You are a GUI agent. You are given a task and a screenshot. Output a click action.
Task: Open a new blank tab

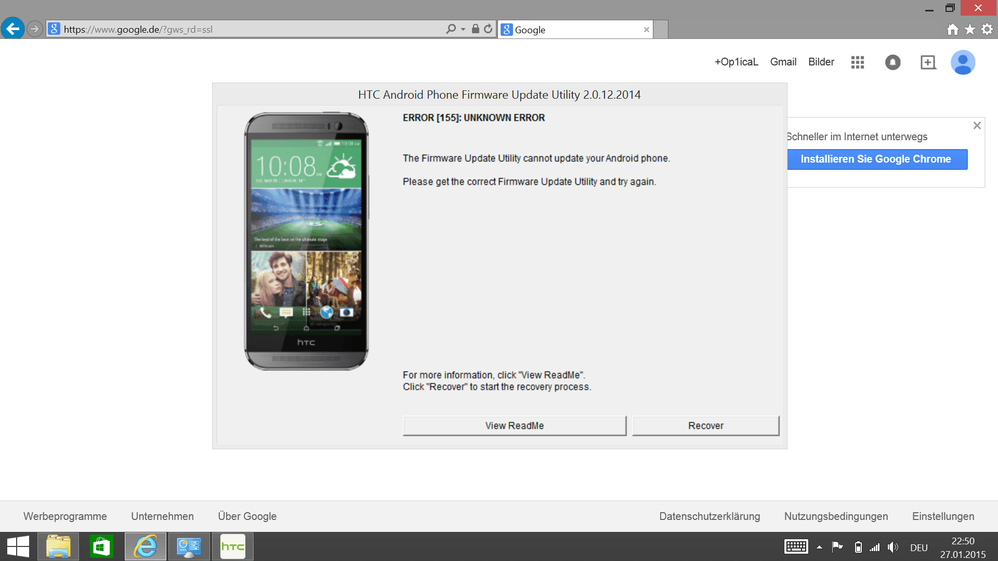(x=660, y=30)
